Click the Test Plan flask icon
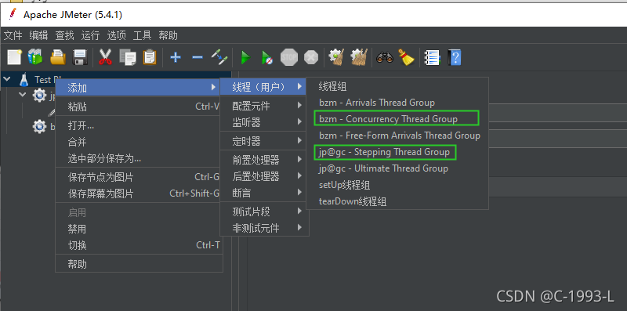The image size is (627, 311). (24, 79)
